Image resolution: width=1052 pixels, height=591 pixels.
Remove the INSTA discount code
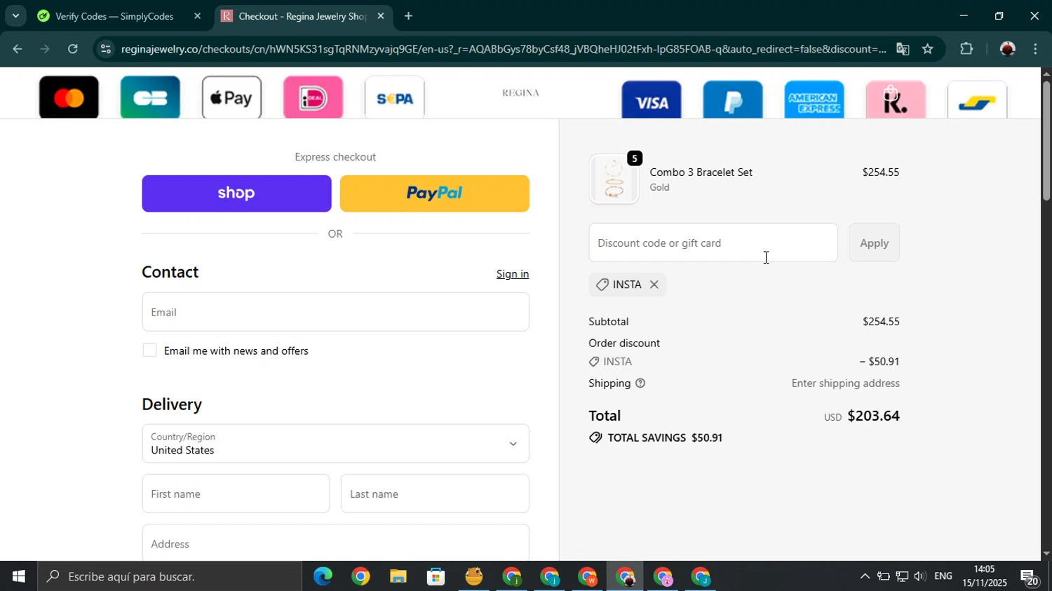click(x=654, y=285)
